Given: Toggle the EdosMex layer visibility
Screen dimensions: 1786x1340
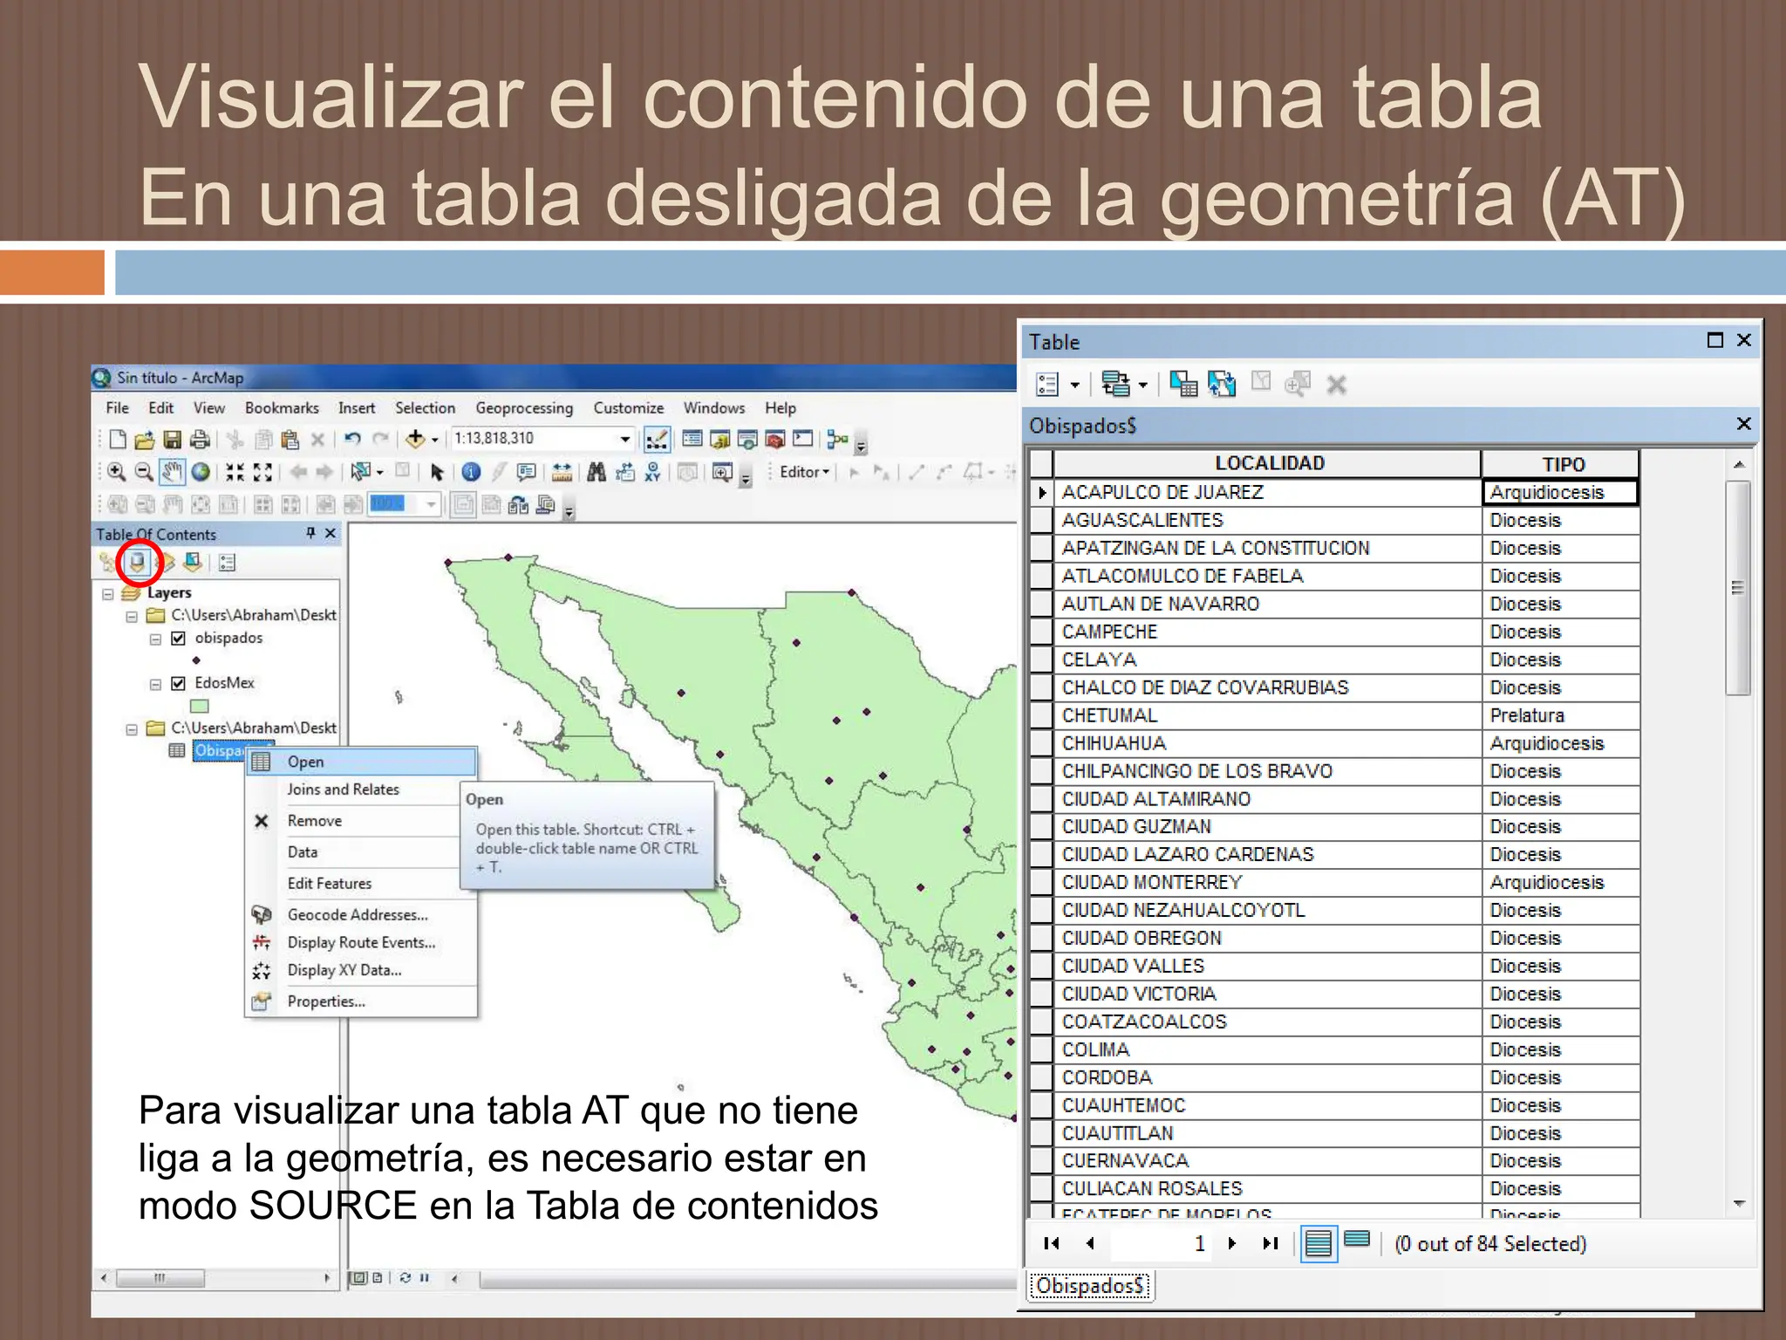Looking at the screenshot, I should (178, 683).
